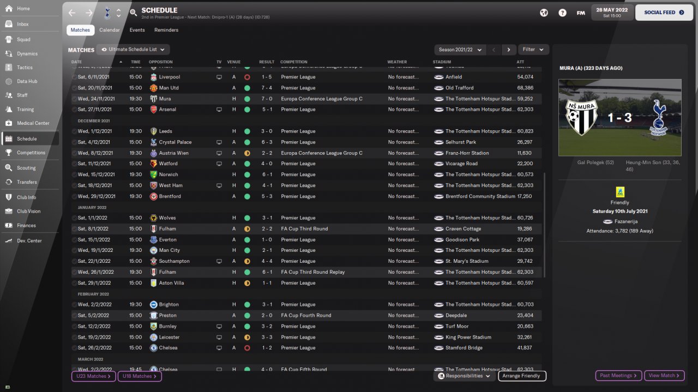Switch to the Matches tab
Image resolution: width=698 pixels, height=392 pixels.
pyautogui.click(x=80, y=30)
